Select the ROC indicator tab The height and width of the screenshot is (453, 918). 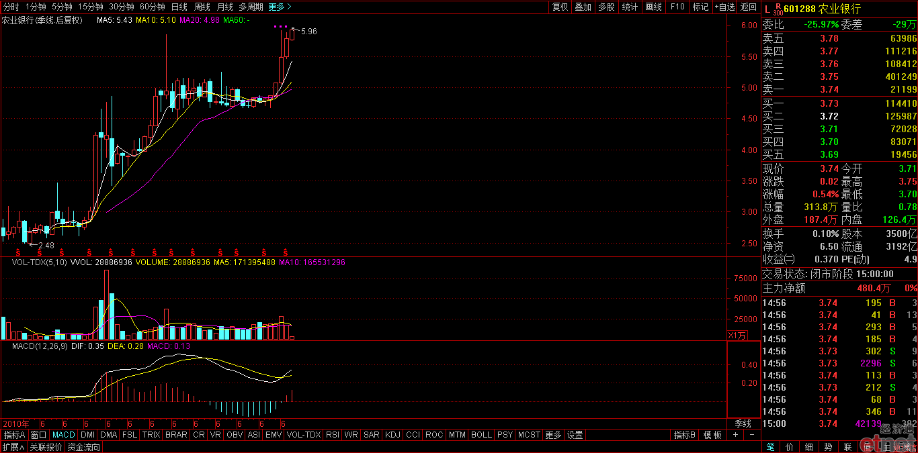pos(434,435)
